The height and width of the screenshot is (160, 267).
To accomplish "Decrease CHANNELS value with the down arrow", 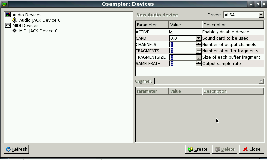I will point(199,46).
